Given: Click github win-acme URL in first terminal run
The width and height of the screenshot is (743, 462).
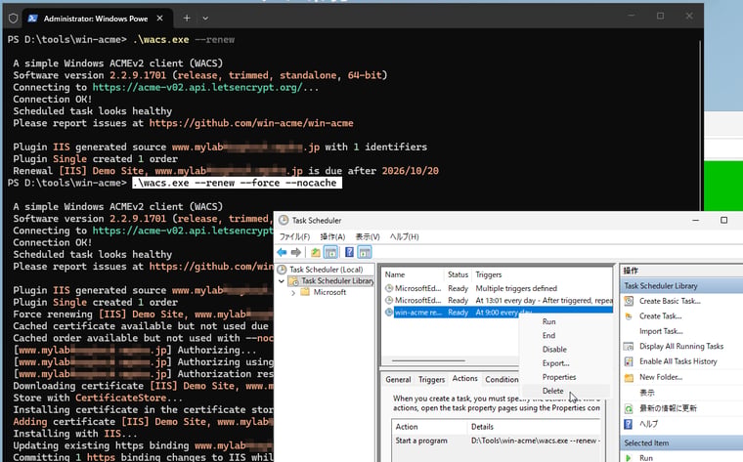Looking at the screenshot, I should (x=251, y=123).
